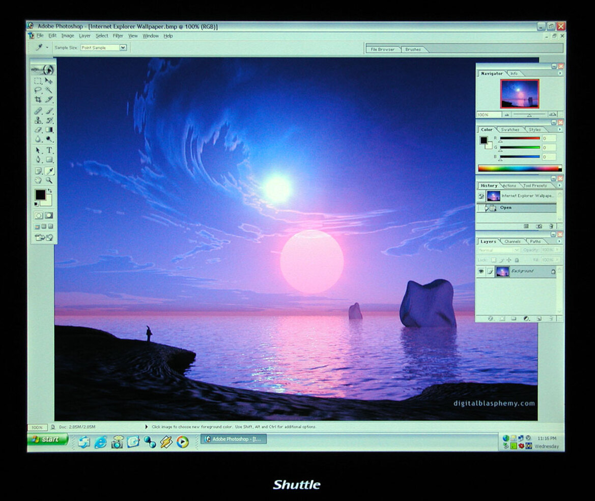Open the Opacity slider arrow in Layers
The image size is (595, 501).
pyautogui.click(x=557, y=250)
